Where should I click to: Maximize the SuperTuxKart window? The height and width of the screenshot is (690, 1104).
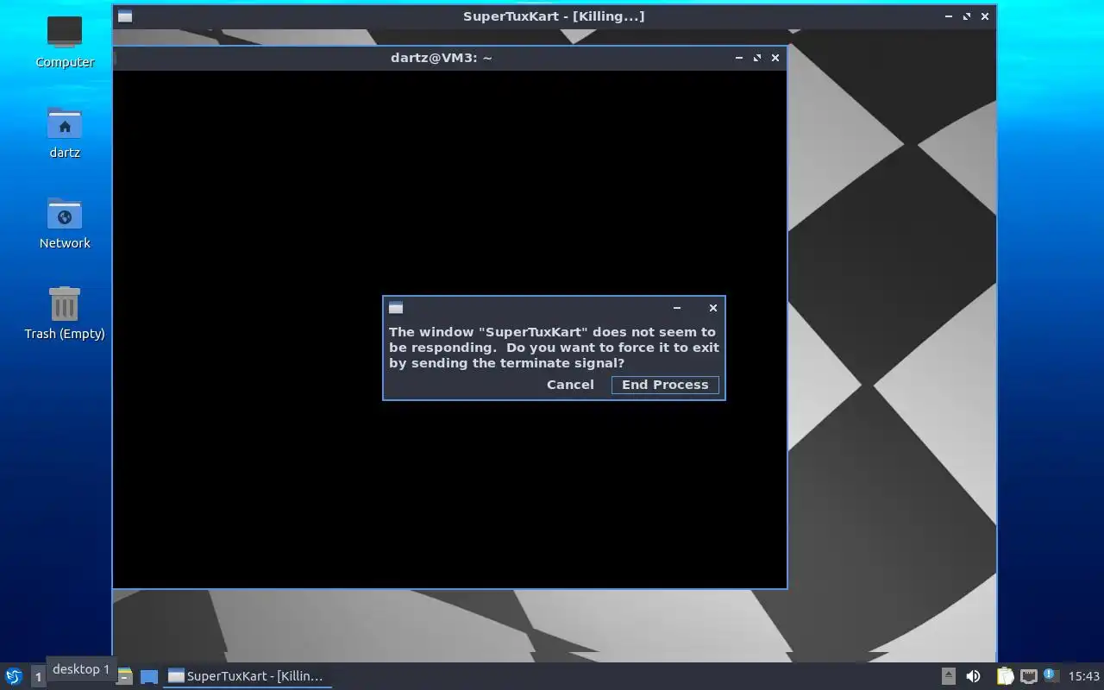click(x=967, y=16)
